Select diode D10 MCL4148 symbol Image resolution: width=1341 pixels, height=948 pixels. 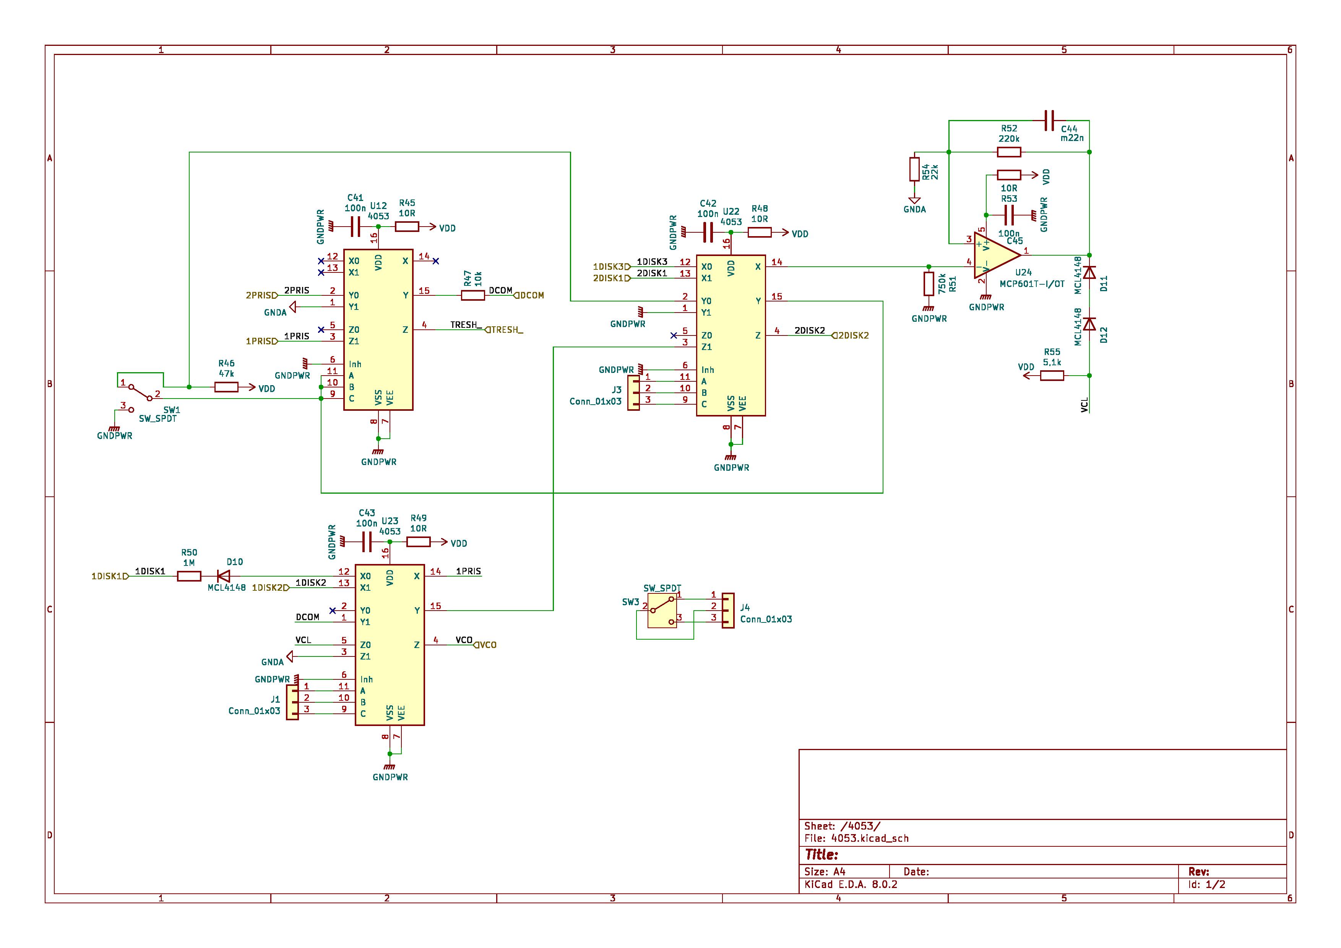223,576
